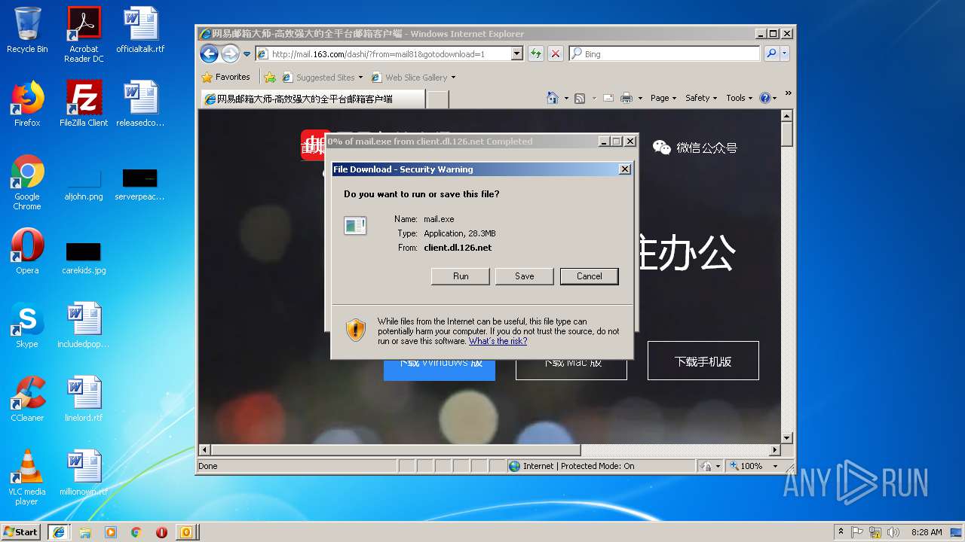965x542 pixels.
Task: Click the IE Forward navigation button
Action: 230,53
